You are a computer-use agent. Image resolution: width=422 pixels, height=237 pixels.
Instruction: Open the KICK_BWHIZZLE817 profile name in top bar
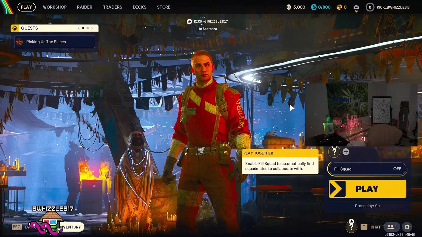tap(393, 7)
